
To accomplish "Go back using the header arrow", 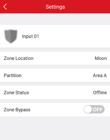I will point(5,7).
